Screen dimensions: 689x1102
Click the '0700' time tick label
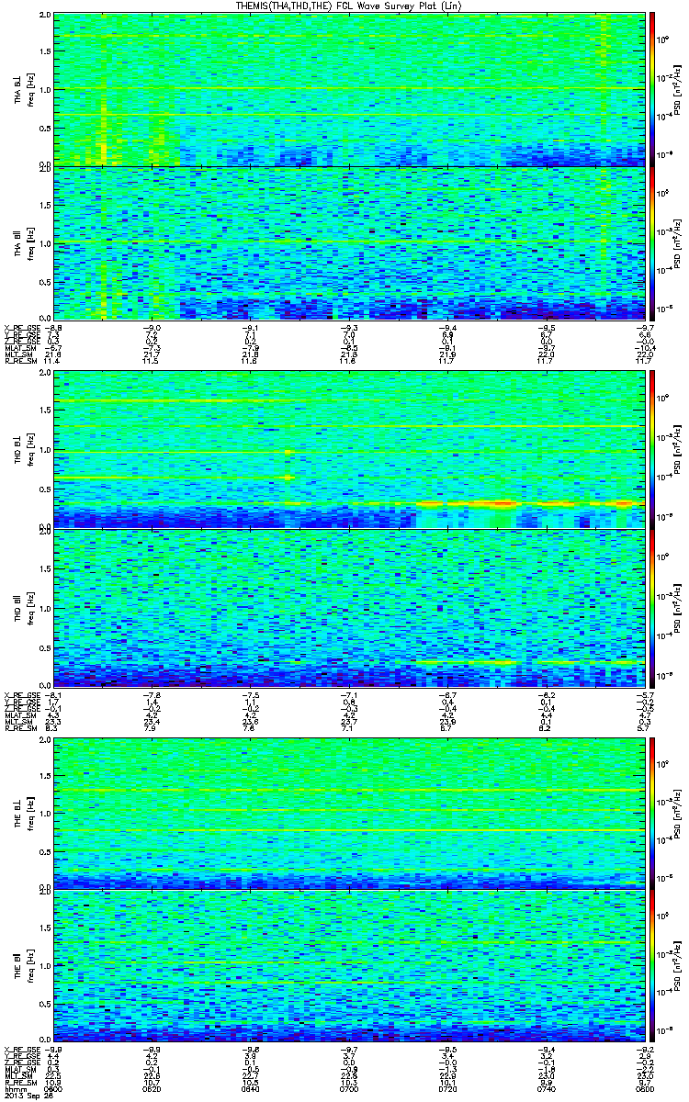point(349,1087)
